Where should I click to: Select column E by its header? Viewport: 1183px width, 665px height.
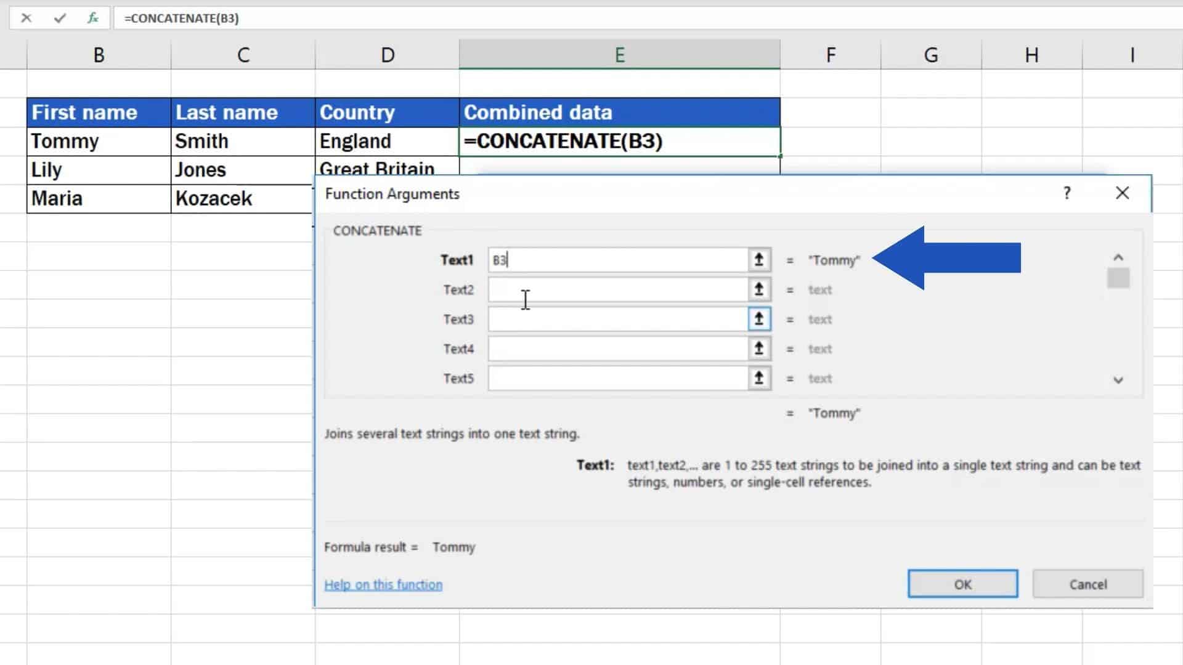[619, 54]
